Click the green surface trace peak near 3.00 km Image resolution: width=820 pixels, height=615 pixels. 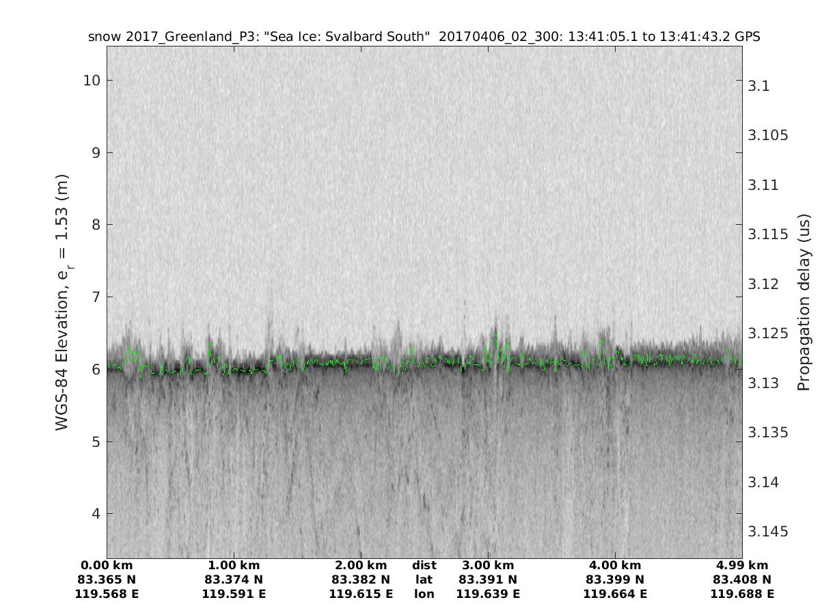(495, 335)
